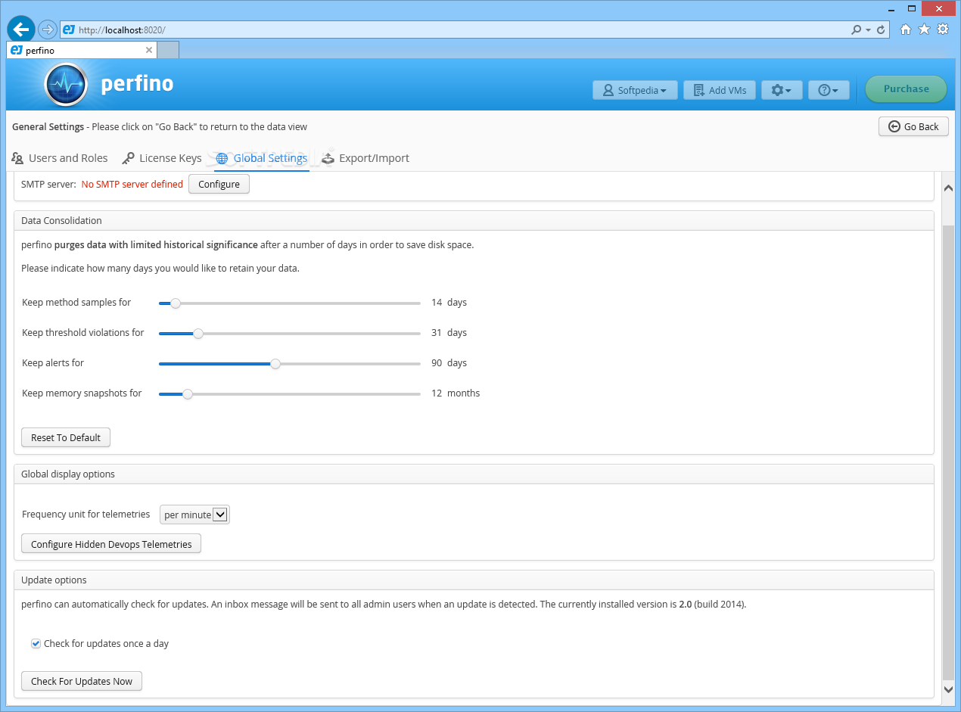Click the localhost address bar URL
The width and height of the screenshot is (961, 712).
click(x=122, y=30)
